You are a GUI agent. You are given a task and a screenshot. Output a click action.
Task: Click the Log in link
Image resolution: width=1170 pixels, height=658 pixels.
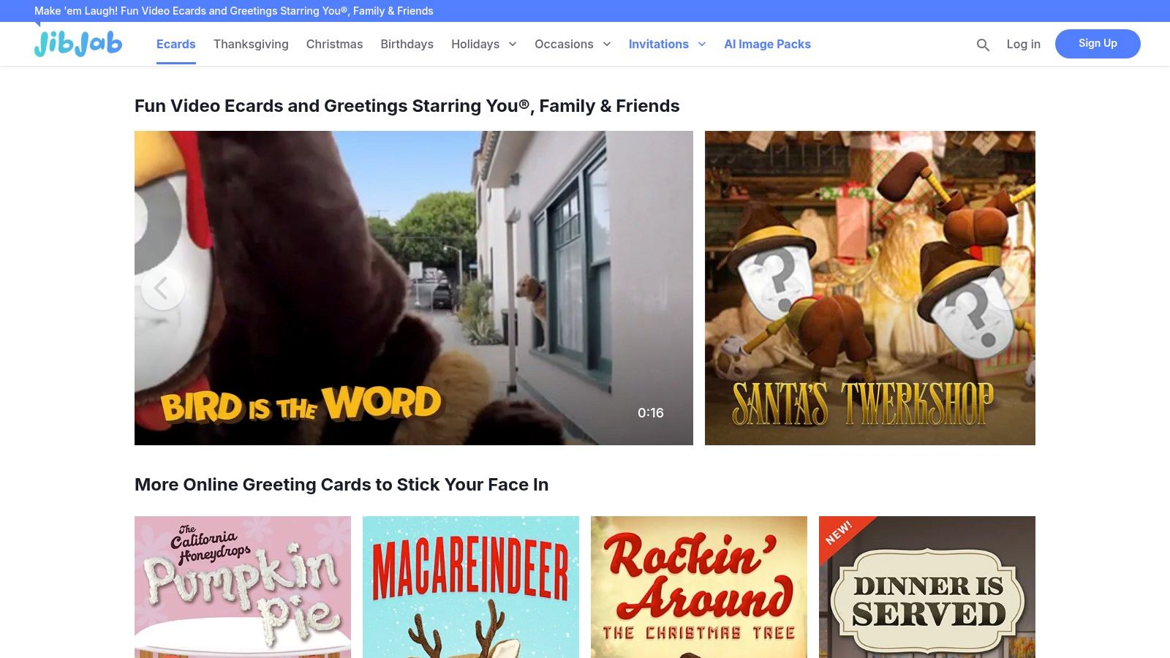(1023, 44)
